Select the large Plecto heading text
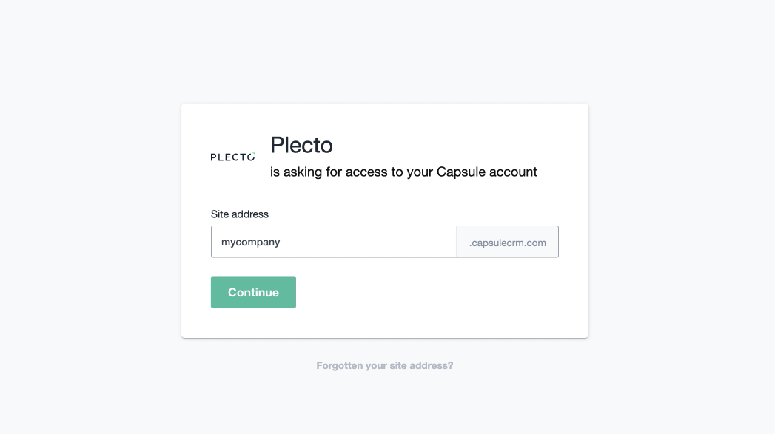The width and height of the screenshot is (775, 434). 301,145
